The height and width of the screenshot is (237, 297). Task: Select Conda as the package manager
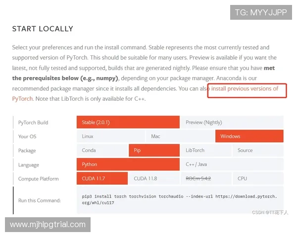point(102,151)
